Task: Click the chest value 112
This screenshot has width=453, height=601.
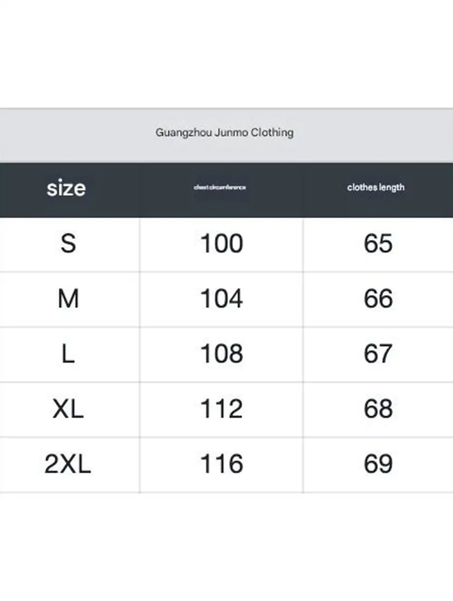Action: 222,409
